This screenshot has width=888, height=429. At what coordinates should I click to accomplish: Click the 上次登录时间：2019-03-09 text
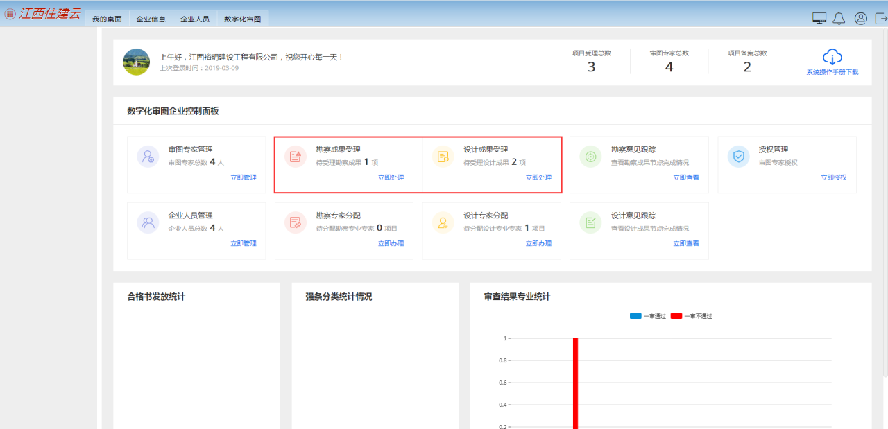point(199,68)
